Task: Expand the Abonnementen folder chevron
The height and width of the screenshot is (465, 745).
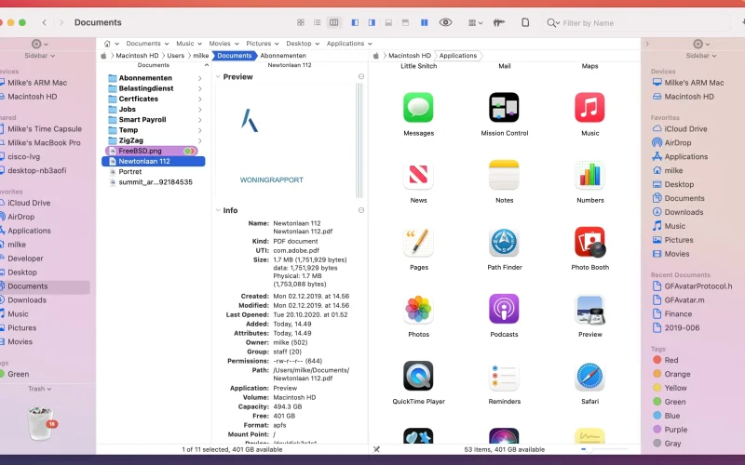Action: (x=200, y=78)
